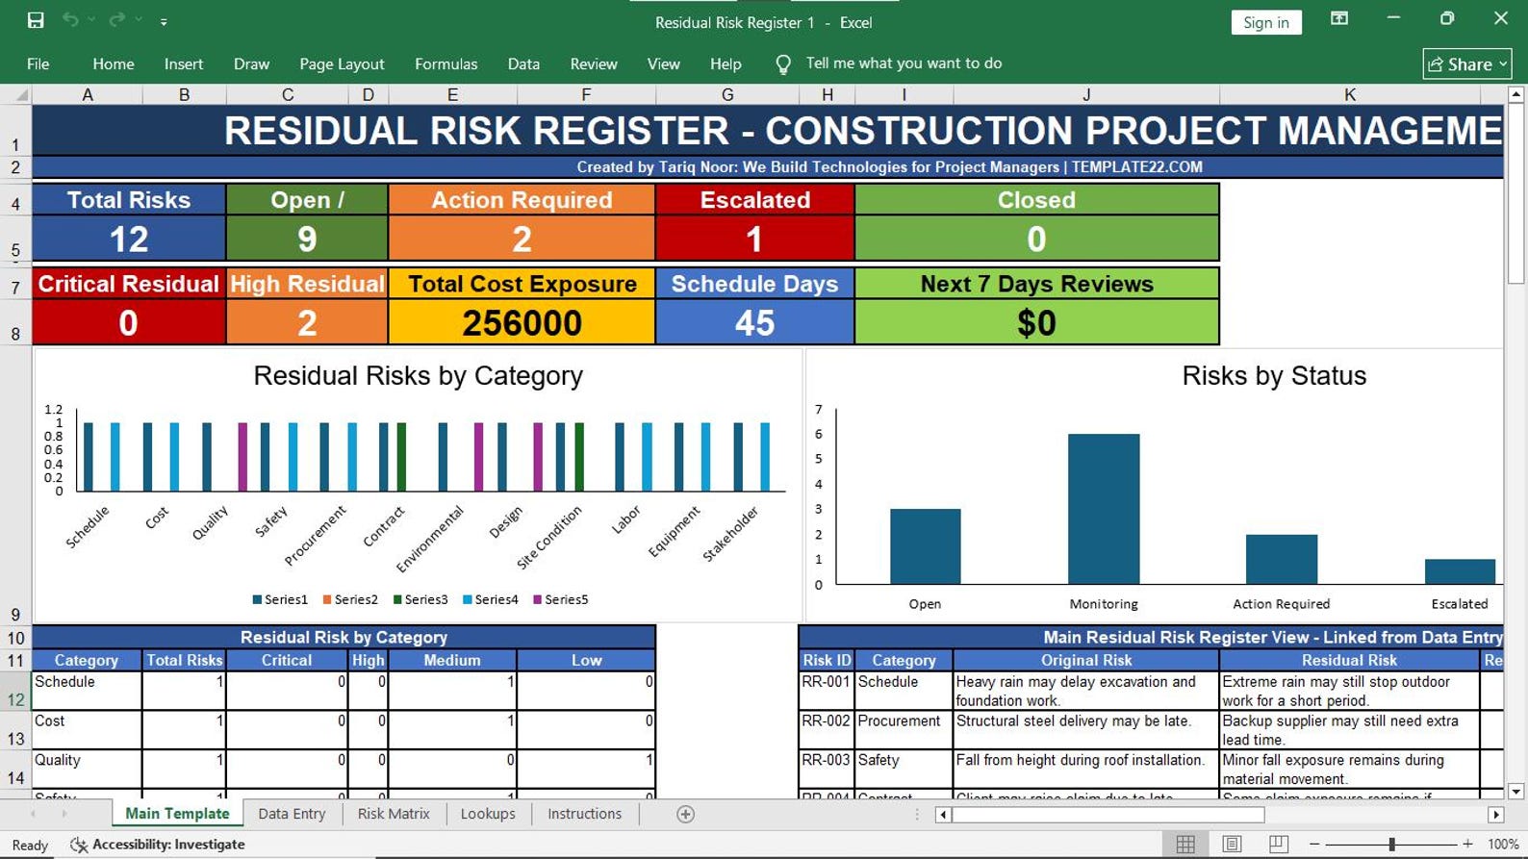Image resolution: width=1528 pixels, height=859 pixels.
Task: Open the Review ribbon tab
Action: click(593, 64)
